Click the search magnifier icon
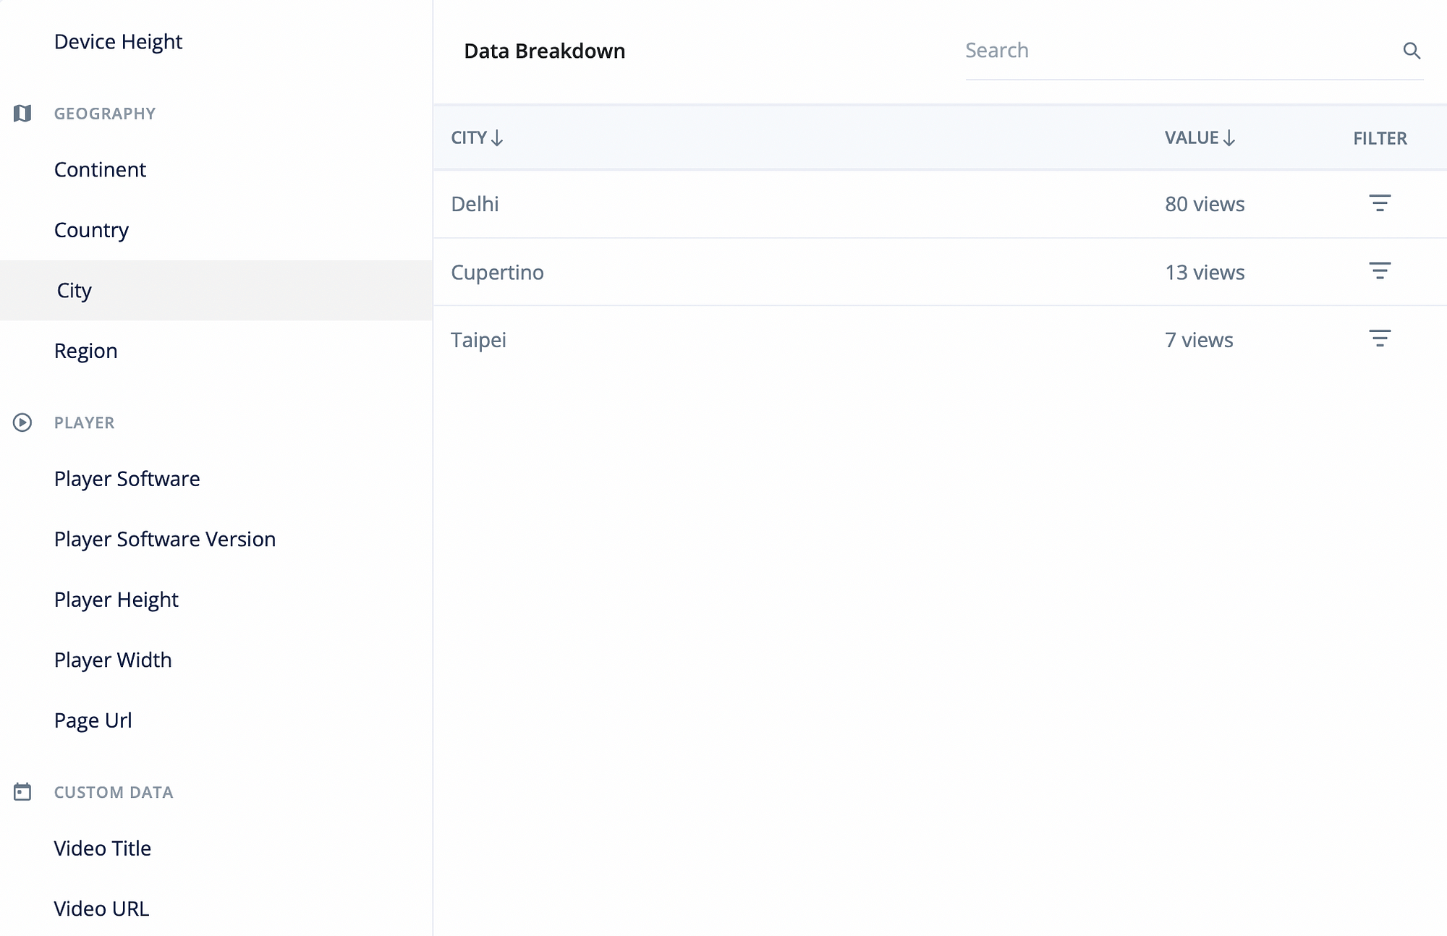 [x=1412, y=51]
